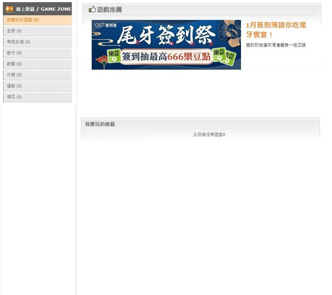Click the 此目錄沒有遊戲 message text
The height and width of the screenshot is (295, 332).
pyautogui.click(x=210, y=135)
